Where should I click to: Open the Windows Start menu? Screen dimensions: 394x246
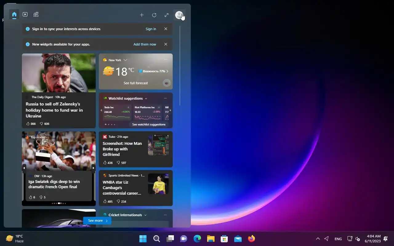(143, 239)
